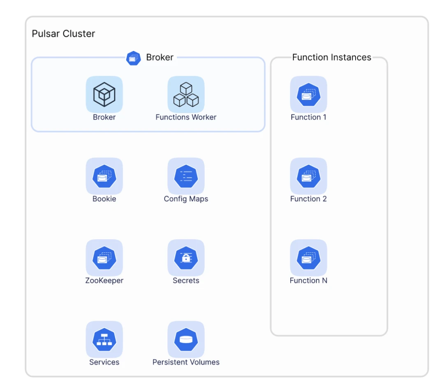Open the Services network icon

tap(104, 339)
